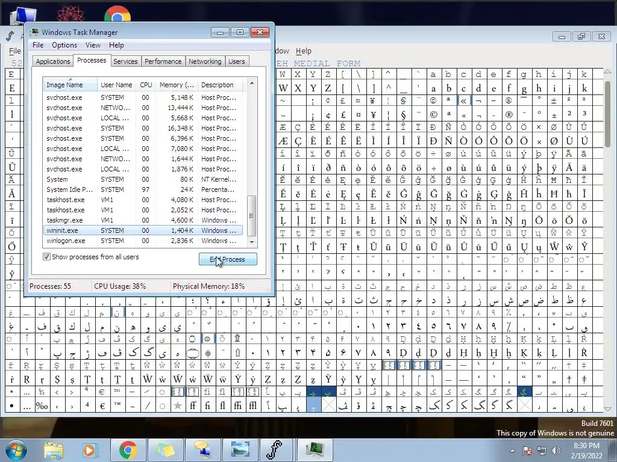Screen dimensions: 617x462
Task: Switch to Task Manager taskbar button
Action: coord(315,450)
